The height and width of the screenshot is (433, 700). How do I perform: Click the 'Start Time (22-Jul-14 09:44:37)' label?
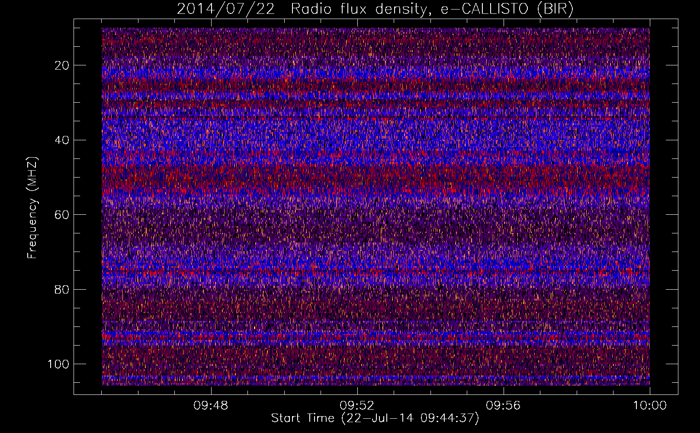click(375, 418)
